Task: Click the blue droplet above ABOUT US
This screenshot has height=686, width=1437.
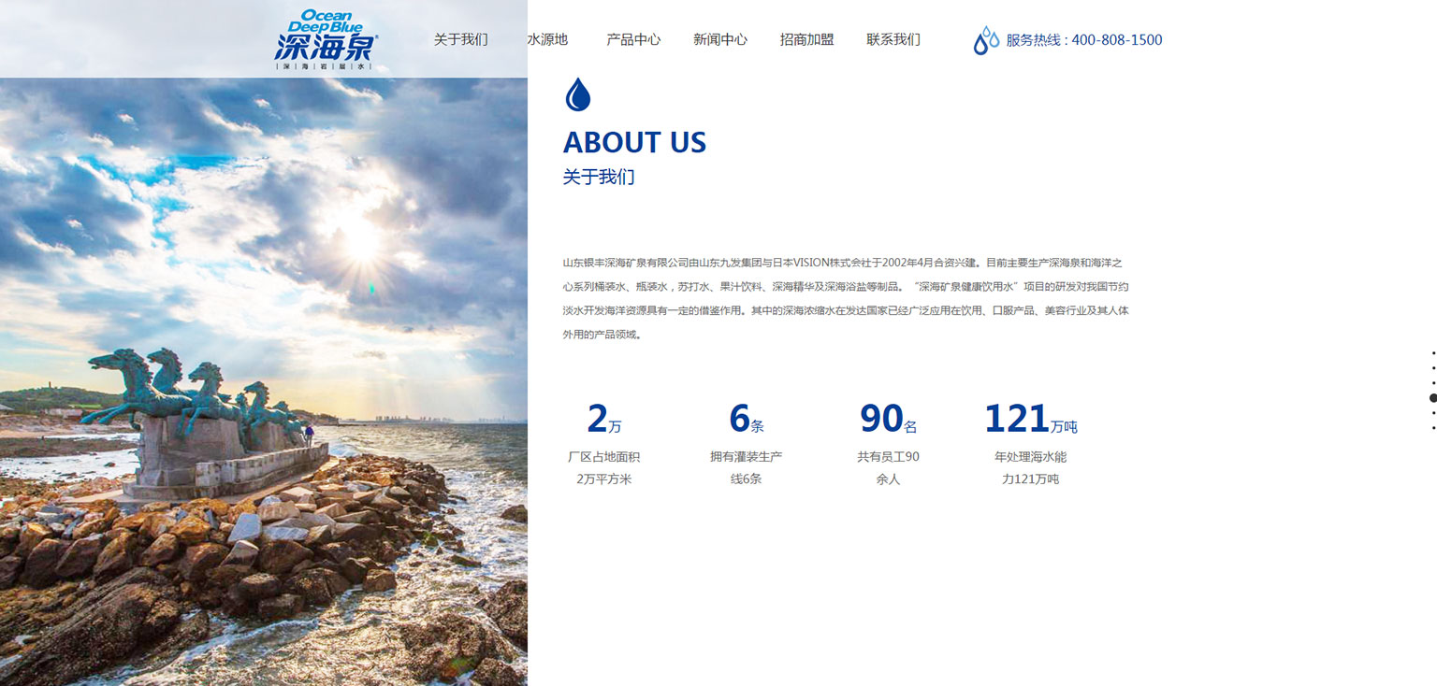Action: [x=578, y=94]
